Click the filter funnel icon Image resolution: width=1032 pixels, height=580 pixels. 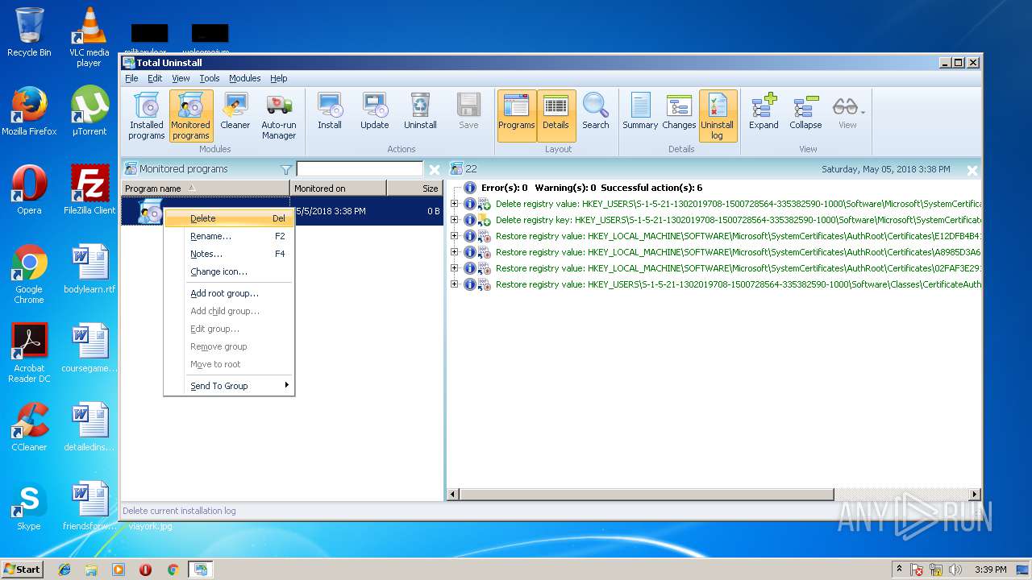click(285, 169)
